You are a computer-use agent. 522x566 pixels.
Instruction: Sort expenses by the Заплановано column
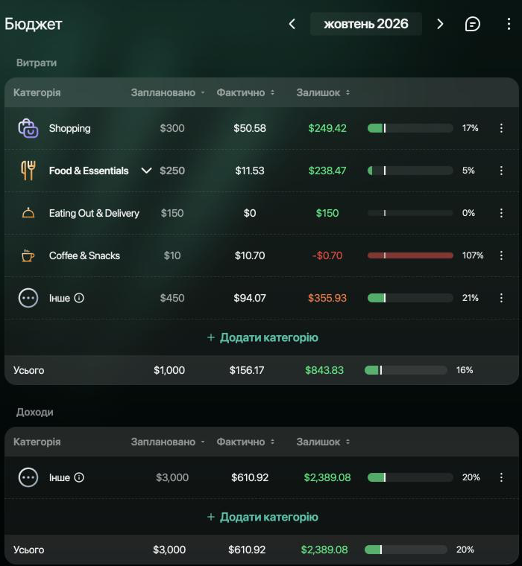[168, 93]
